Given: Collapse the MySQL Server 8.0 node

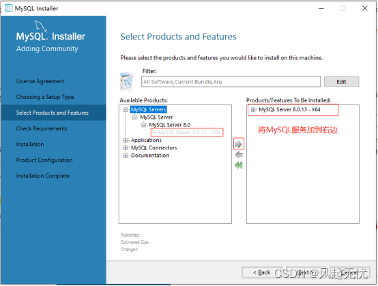Looking at the screenshot, I should pos(143,125).
